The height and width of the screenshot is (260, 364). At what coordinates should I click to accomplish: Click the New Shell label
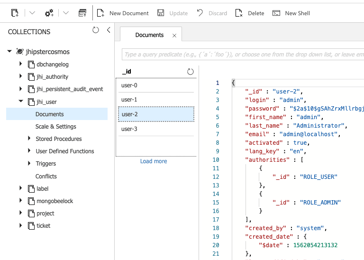[x=297, y=13]
